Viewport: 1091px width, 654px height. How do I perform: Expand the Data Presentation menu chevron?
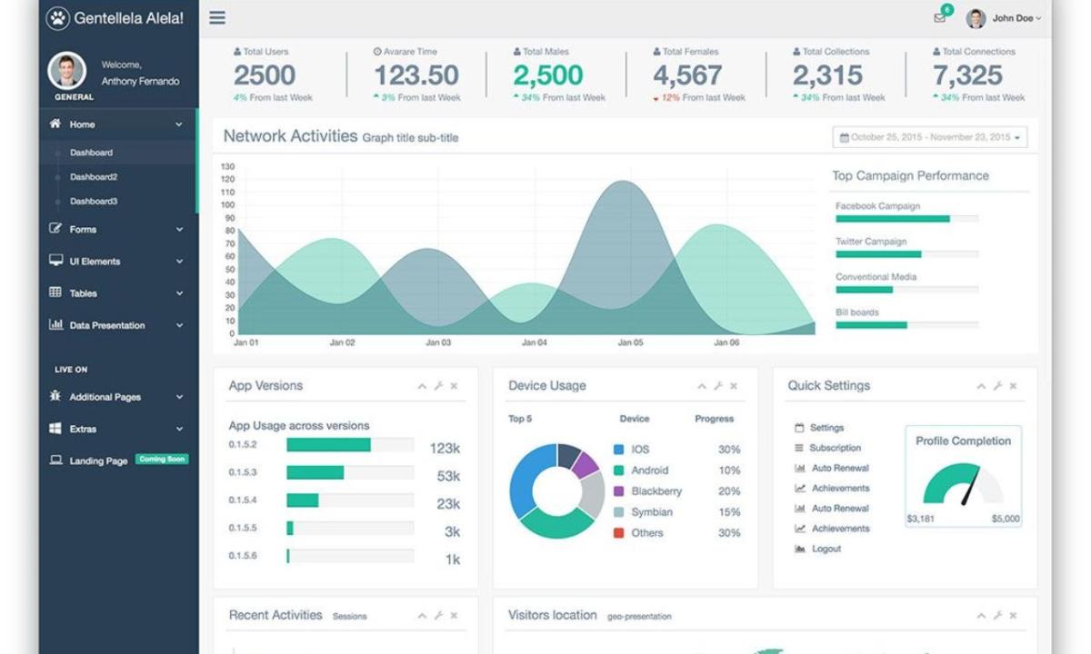coord(179,325)
